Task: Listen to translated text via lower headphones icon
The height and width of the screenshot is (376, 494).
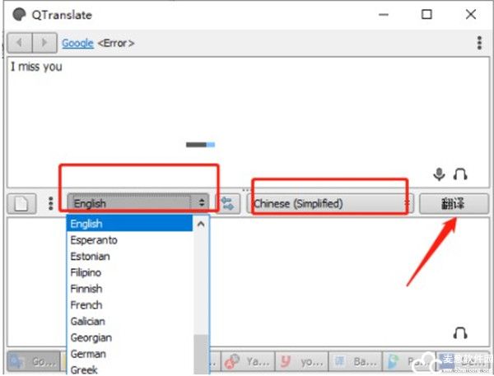Action: click(x=460, y=333)
